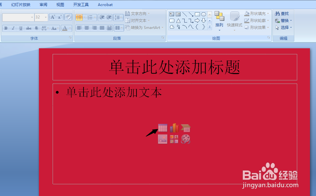Viewport: 316px width, 196px height.
Task: Click the Insert Table icon in placeholder
Action: click(163, 128)
